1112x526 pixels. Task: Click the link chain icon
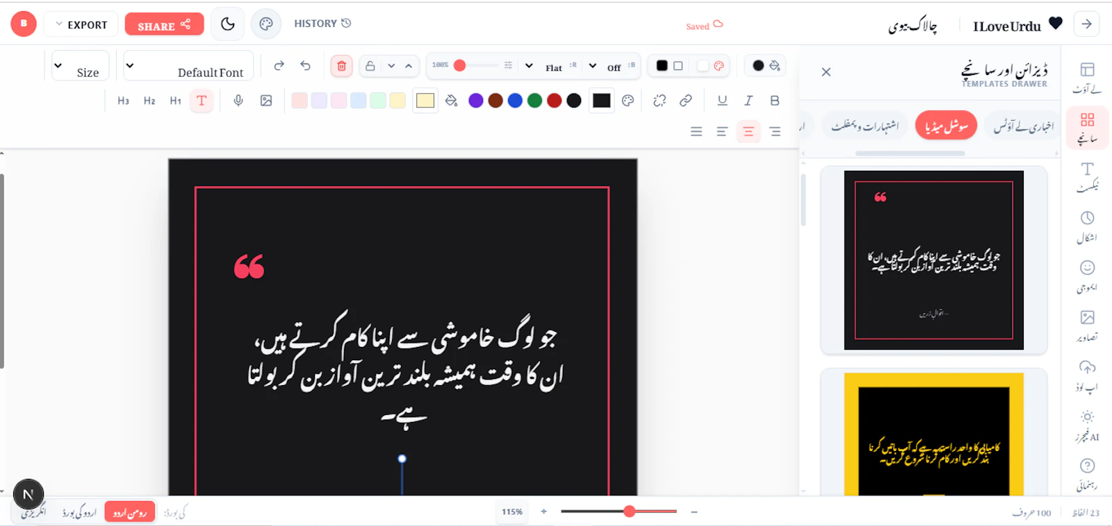pos(686,101)
